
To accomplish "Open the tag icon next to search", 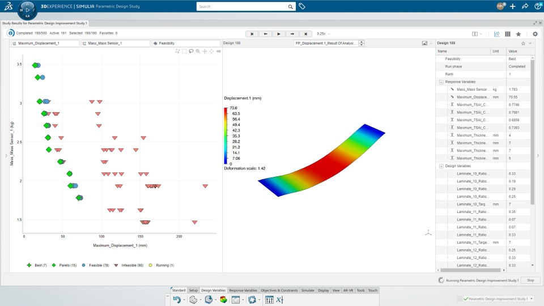I will [302, 6].
